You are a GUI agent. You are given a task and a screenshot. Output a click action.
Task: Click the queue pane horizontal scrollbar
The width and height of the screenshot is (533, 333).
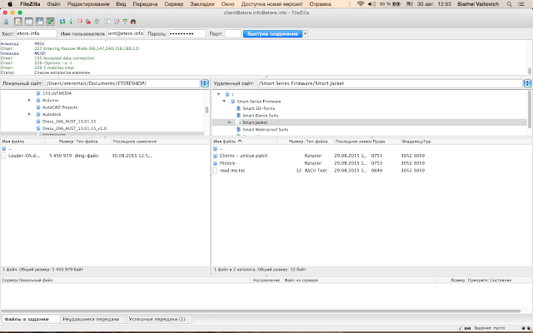(x=261, y=311)
